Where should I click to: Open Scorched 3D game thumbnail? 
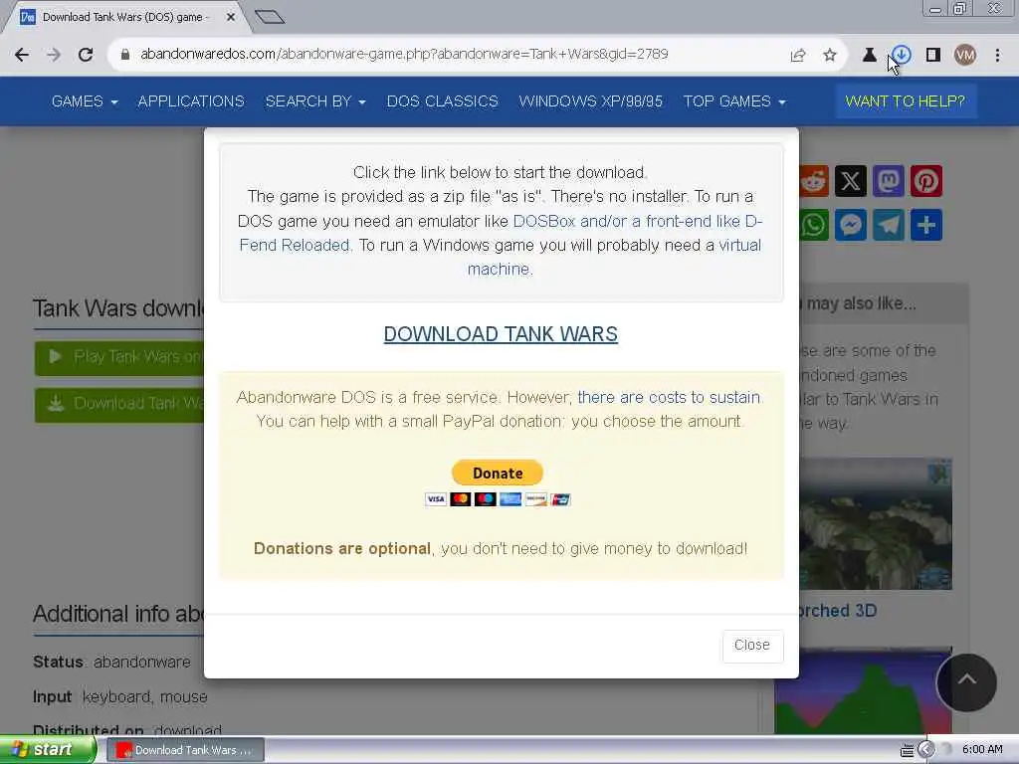(x=876, y=523)
